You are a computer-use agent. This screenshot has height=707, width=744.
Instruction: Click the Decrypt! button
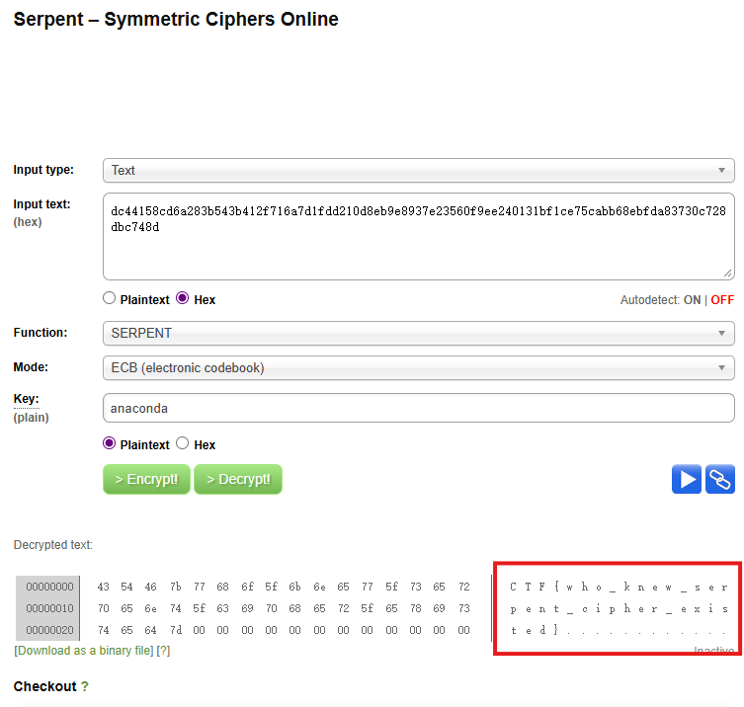[x=238, y=479]
